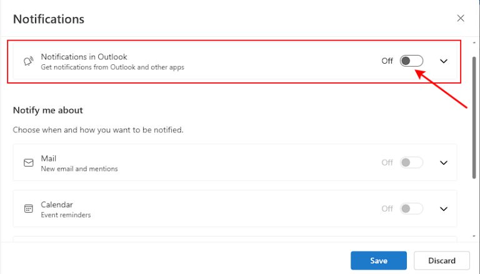Viewport: 480px width, 274px height.
Task: Discard the notification changes
Action: click(442, 260)
